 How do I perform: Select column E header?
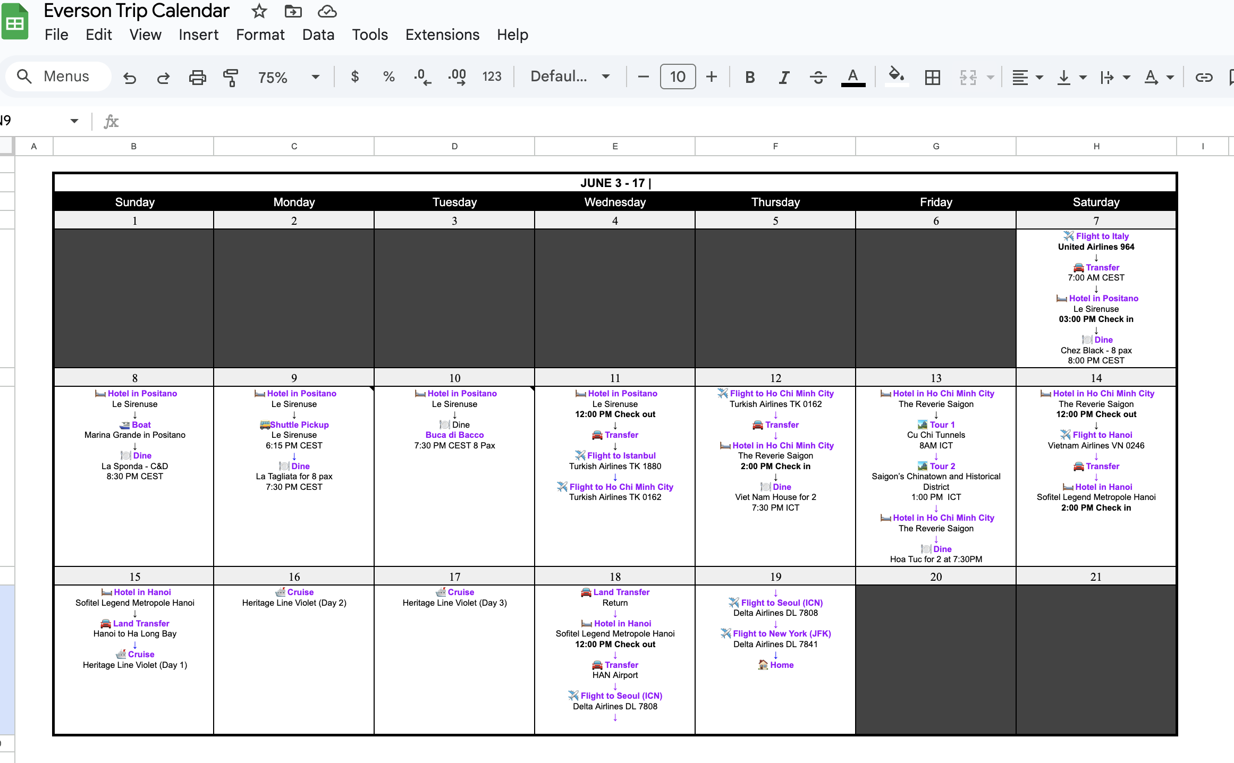coord(615,146)
